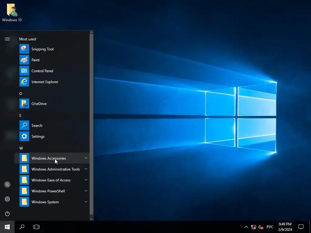Click the Windows Start button
This screenshot has height=233, width=311.
coord(7,227)
